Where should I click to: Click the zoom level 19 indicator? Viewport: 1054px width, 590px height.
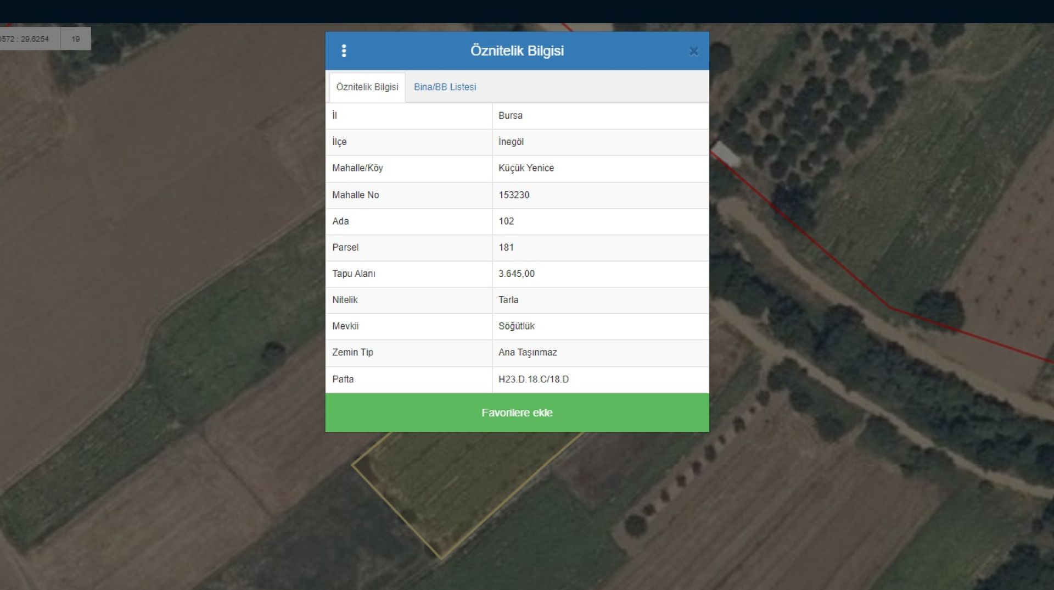click(76, 39)
